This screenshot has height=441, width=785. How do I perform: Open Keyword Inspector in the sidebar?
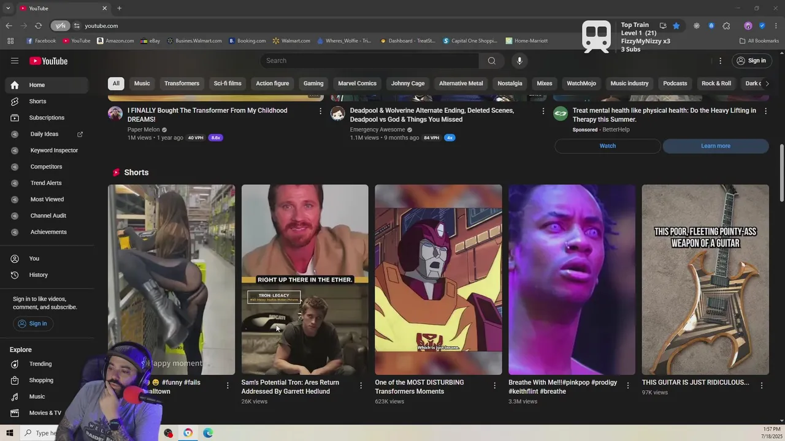[x=47, y=150]
